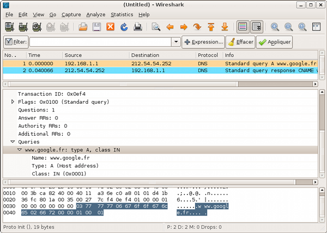This screenshot has height=233, width=327.
Task: Toggle auto scroll in live capture
Action: coord(257,27)
